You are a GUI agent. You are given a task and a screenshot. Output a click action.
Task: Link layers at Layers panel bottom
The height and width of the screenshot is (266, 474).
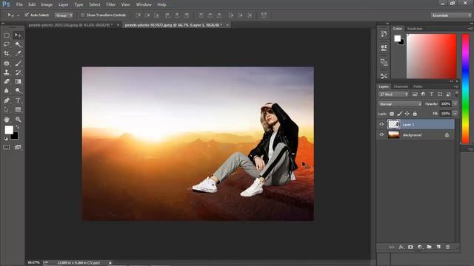coord(392,247)
